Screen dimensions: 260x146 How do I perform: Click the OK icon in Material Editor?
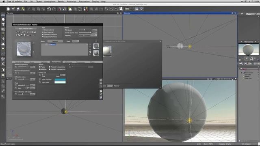(x=101, y=80)
